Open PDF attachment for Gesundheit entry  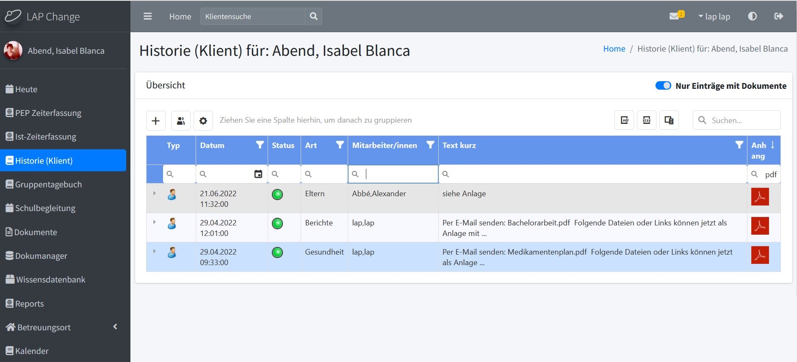coord(760,255)
